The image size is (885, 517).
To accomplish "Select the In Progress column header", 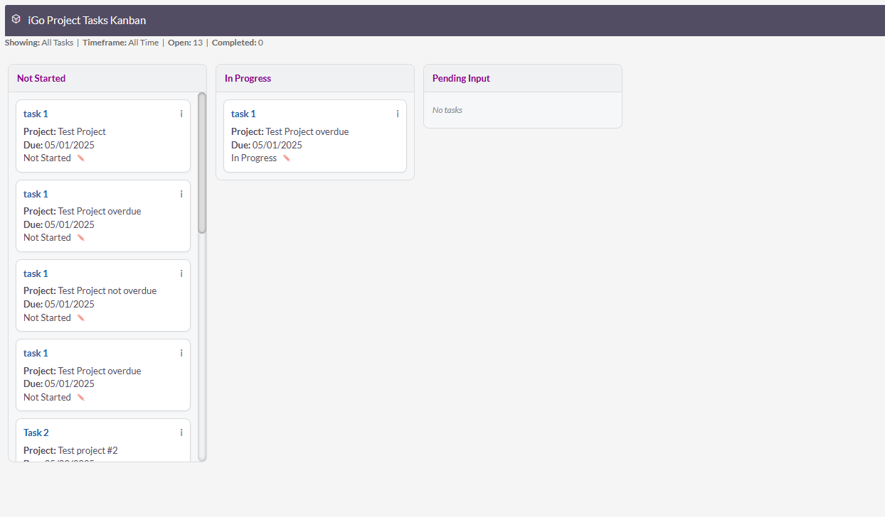I will pos(248,78).
